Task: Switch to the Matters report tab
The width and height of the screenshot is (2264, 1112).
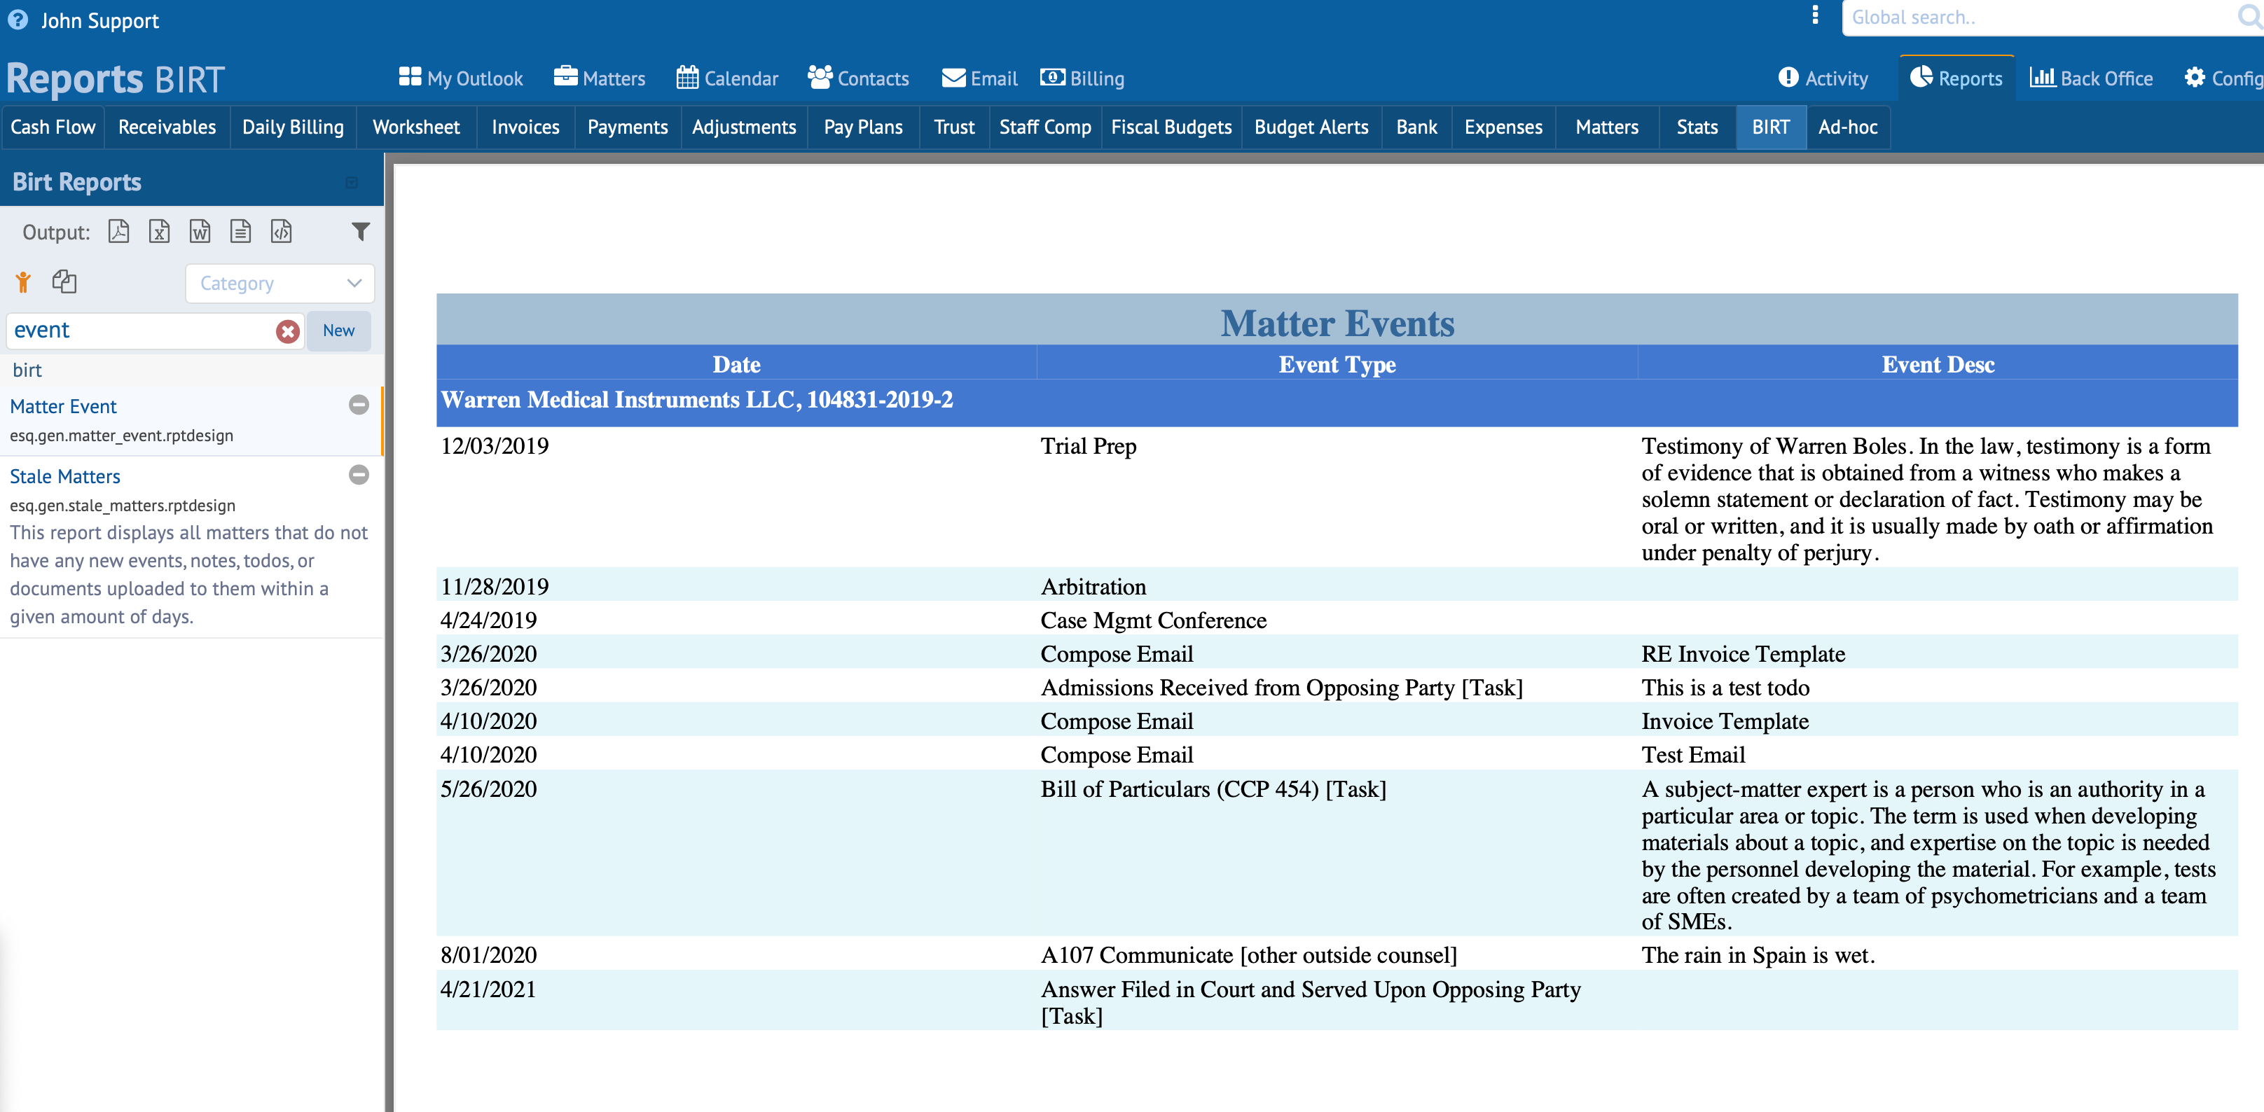Action: coord(1608,127)
